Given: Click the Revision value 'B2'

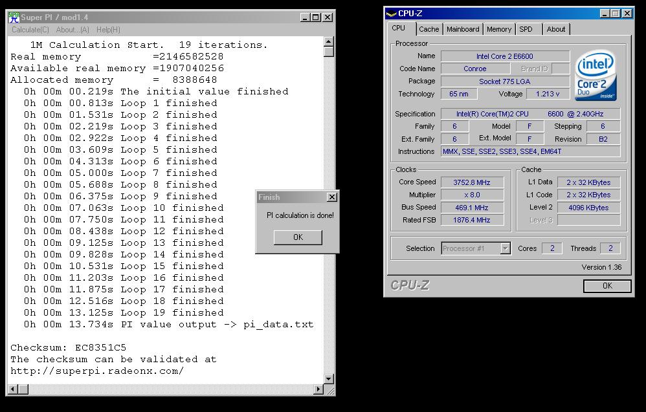Looking at the screenshot, I should (603, 139).
